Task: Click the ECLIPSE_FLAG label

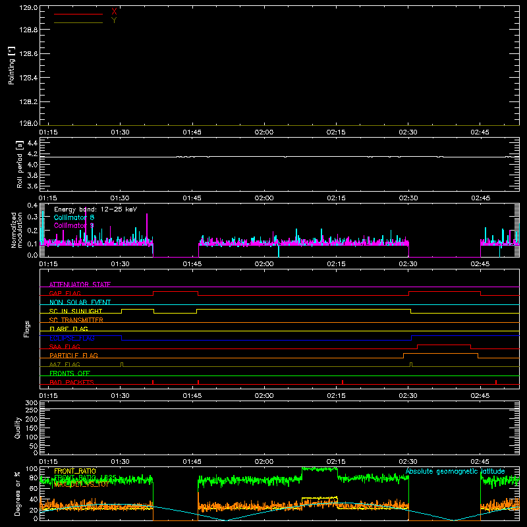Action: click(x=72, y=338)
